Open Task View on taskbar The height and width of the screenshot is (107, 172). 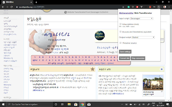pos(62,104)
